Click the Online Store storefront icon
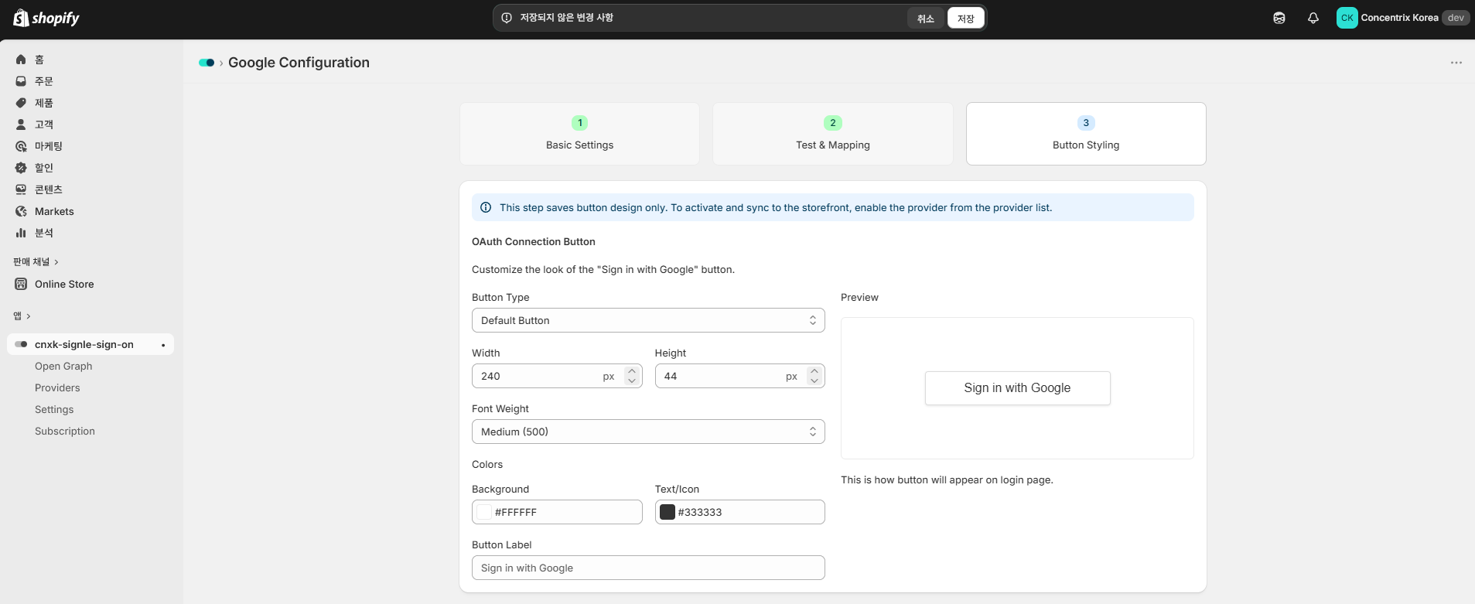This screenshot has height=604, width=1475. [x=21, y=284]
